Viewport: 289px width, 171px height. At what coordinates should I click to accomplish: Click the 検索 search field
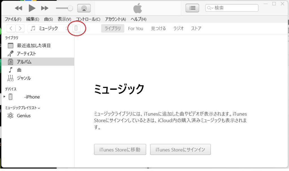tap(232, 8)
